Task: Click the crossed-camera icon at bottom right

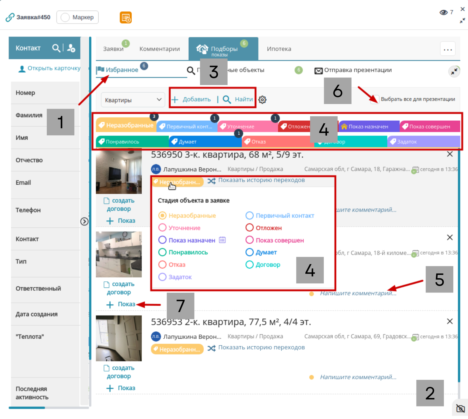Action: tap(460, 408)
